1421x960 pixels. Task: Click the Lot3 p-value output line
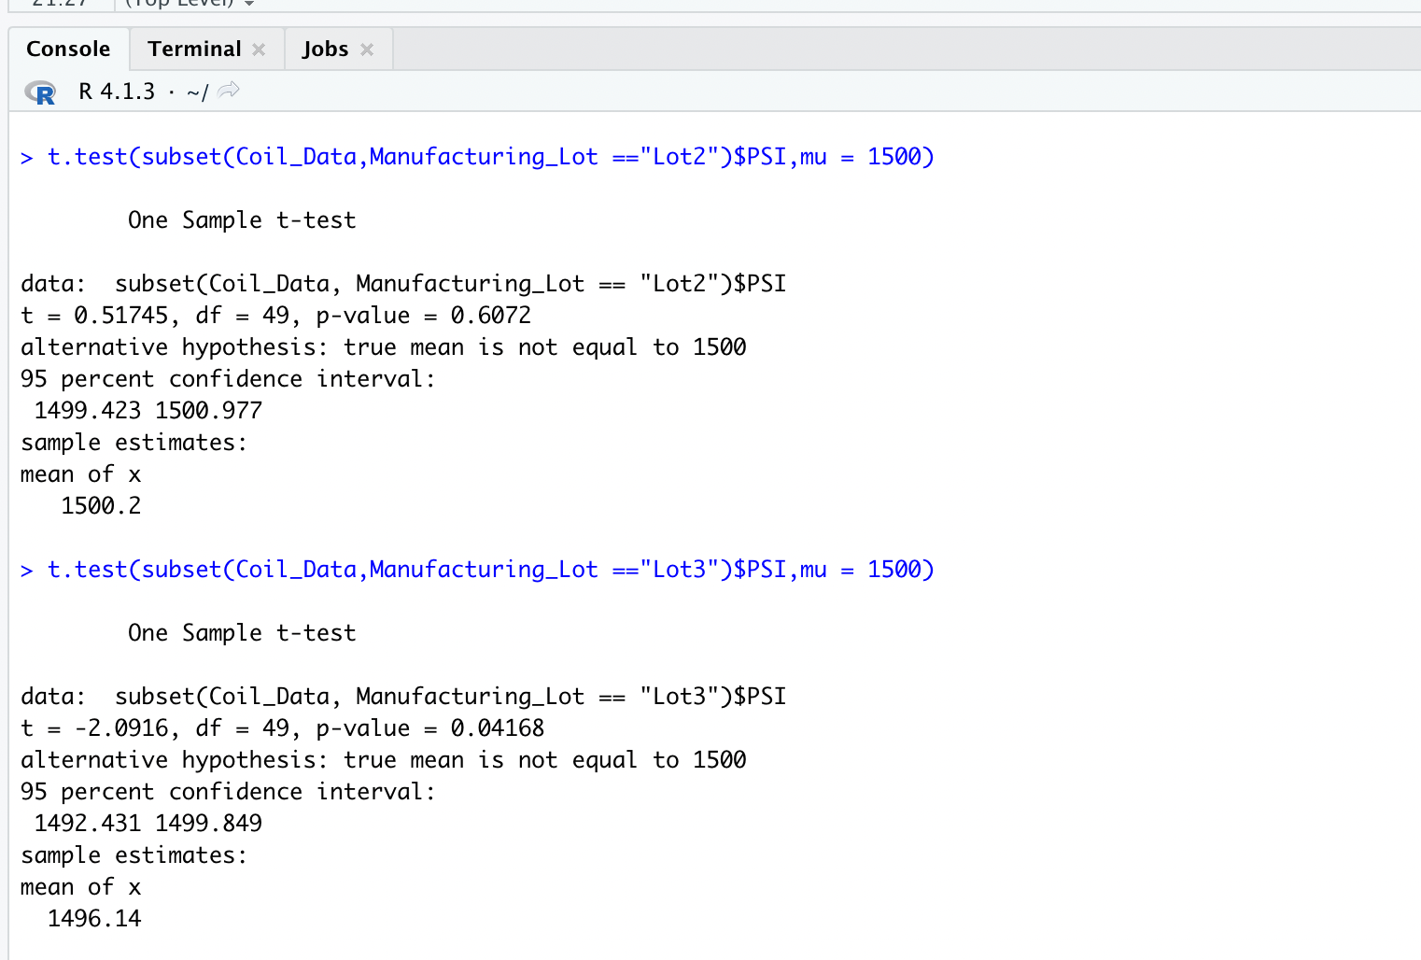point(280,727)
